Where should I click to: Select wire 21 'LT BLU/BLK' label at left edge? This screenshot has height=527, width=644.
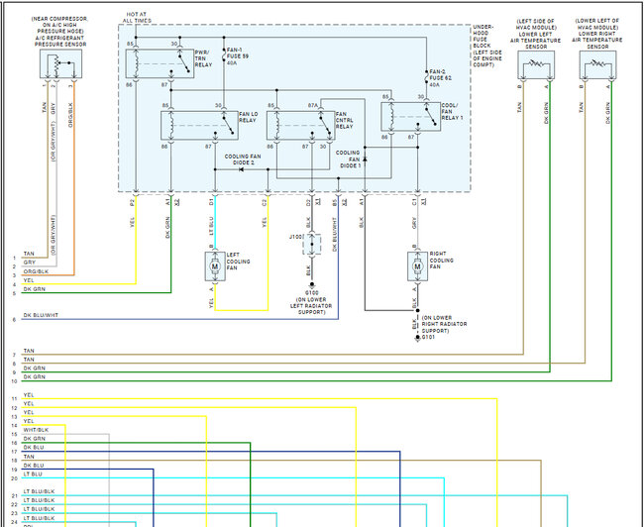coord(39,491)
